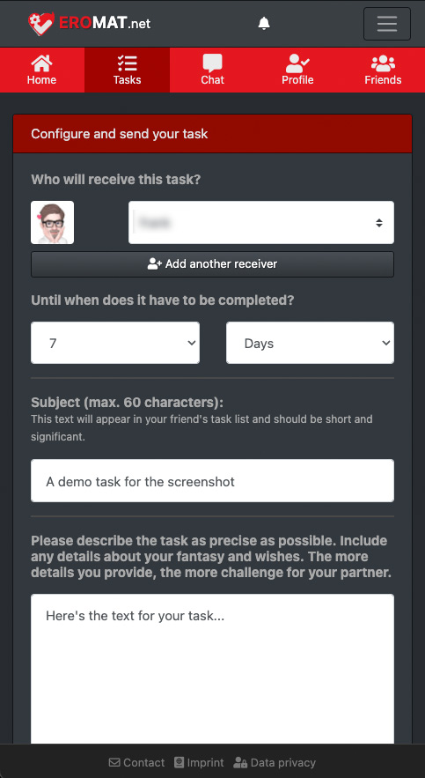Open the Data privacy footer link

pyautogui.click(x=275, y=763)
